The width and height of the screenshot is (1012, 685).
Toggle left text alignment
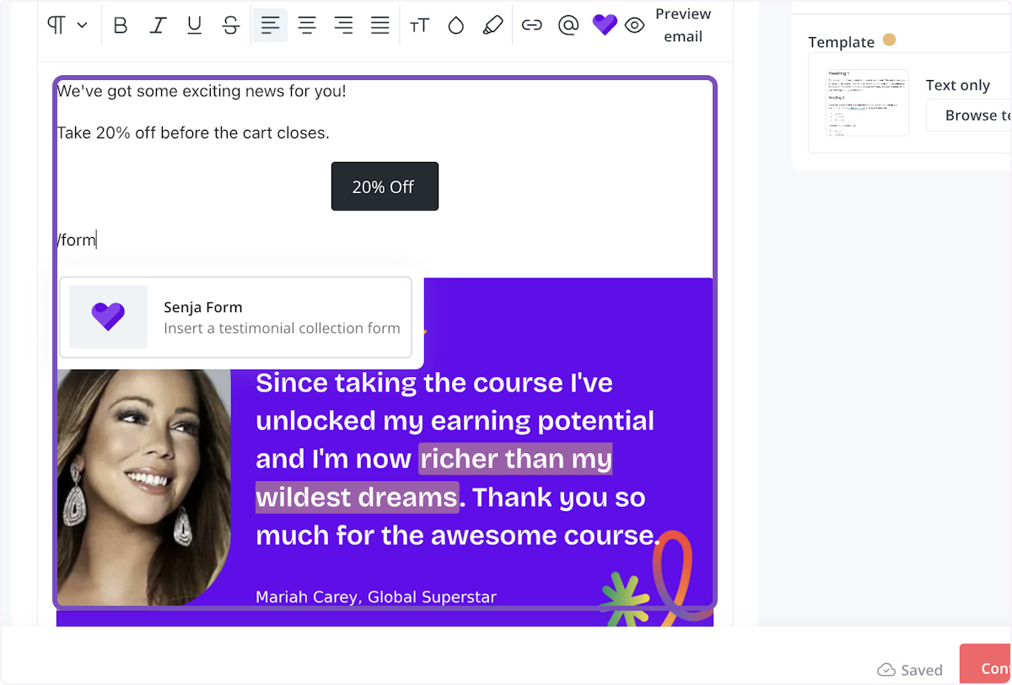[x=270, y=25]
